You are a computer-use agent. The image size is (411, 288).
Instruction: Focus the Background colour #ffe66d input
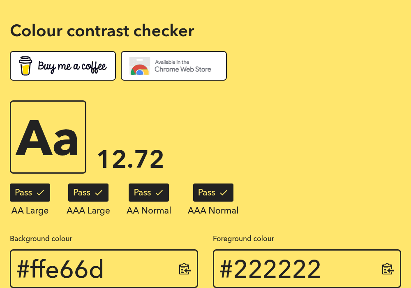[x=104, y=269]
